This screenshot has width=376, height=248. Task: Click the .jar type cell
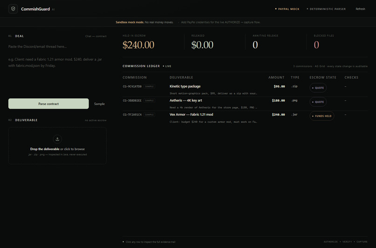coord(294,115)
